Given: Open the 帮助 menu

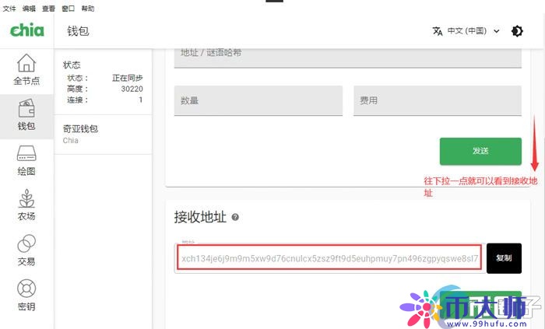Looking at the screenshot, I should coord(88,9).
